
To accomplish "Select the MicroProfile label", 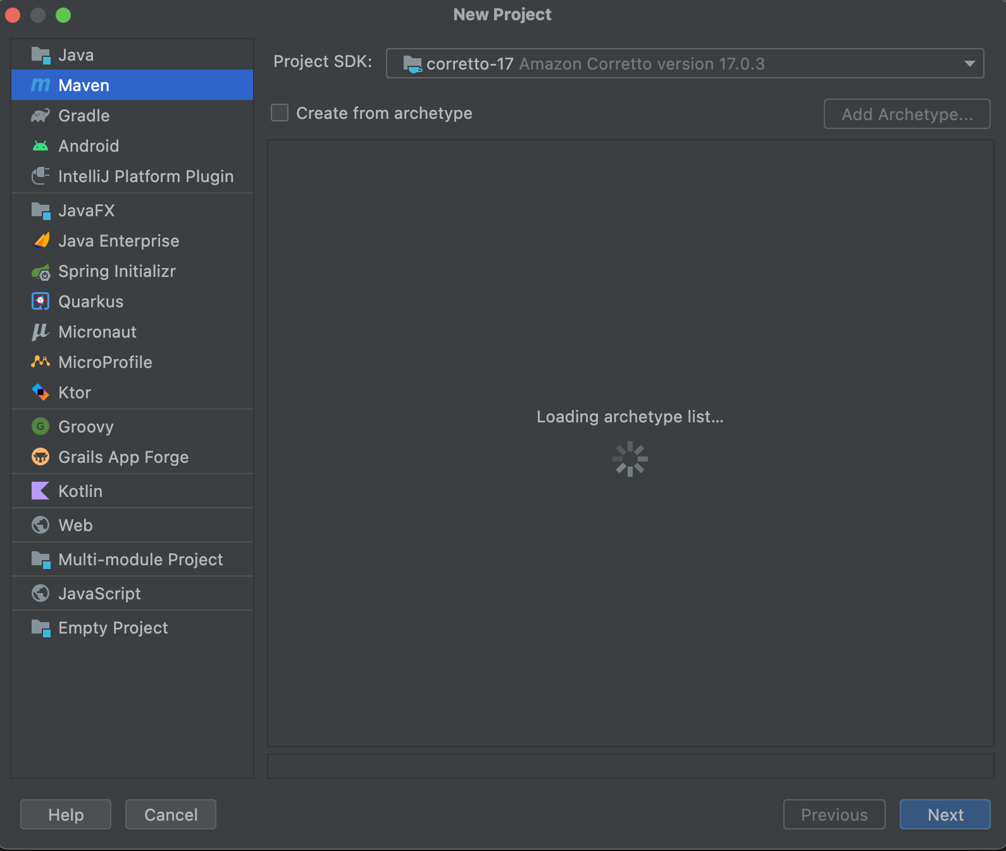I will pyautogui.click(x=105, y=362).
